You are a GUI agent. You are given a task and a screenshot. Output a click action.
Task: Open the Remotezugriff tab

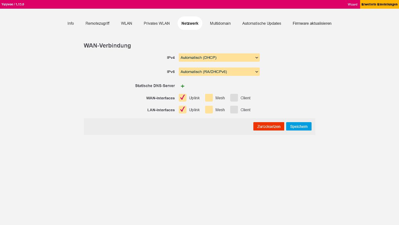[x=97, y=23]
